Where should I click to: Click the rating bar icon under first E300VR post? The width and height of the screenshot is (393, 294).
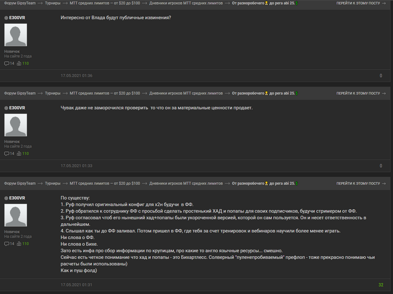pos(19,64)
